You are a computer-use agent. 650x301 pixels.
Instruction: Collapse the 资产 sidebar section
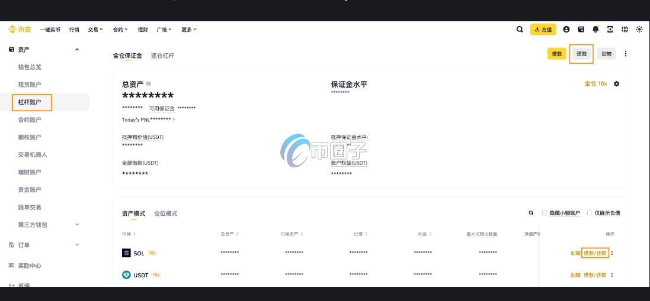pos(76,50)
